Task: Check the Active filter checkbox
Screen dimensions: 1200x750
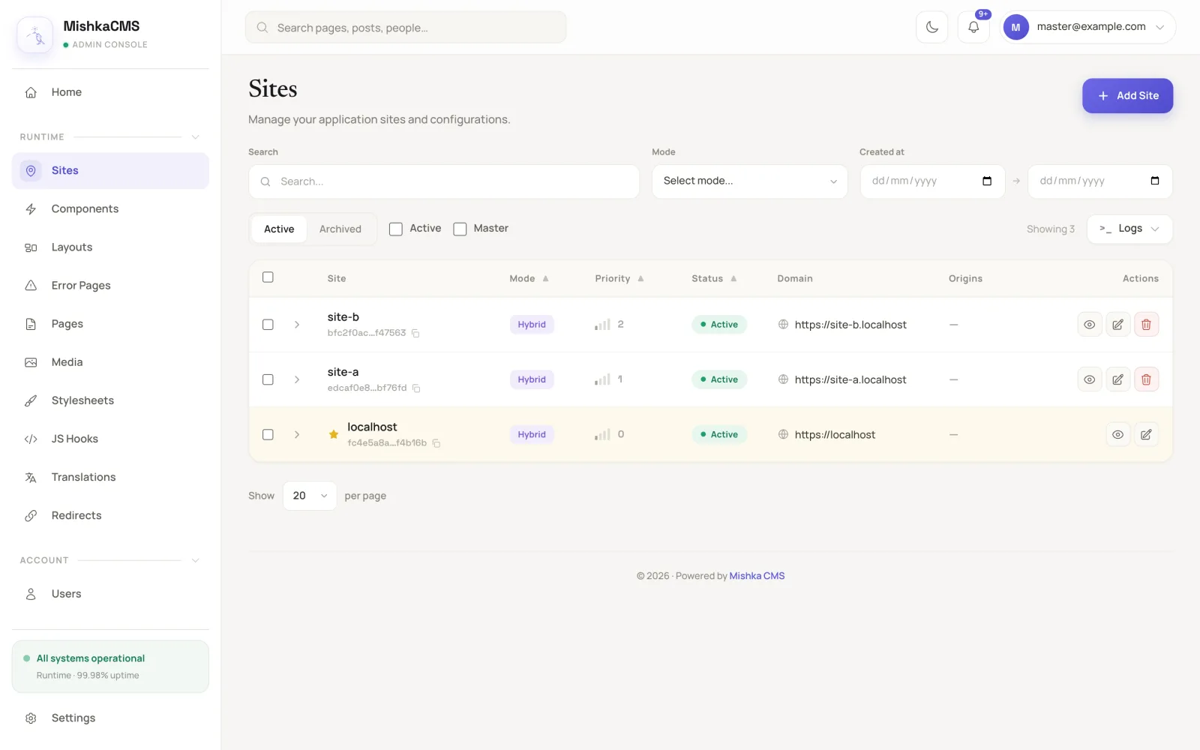Action: click(396, 229)
